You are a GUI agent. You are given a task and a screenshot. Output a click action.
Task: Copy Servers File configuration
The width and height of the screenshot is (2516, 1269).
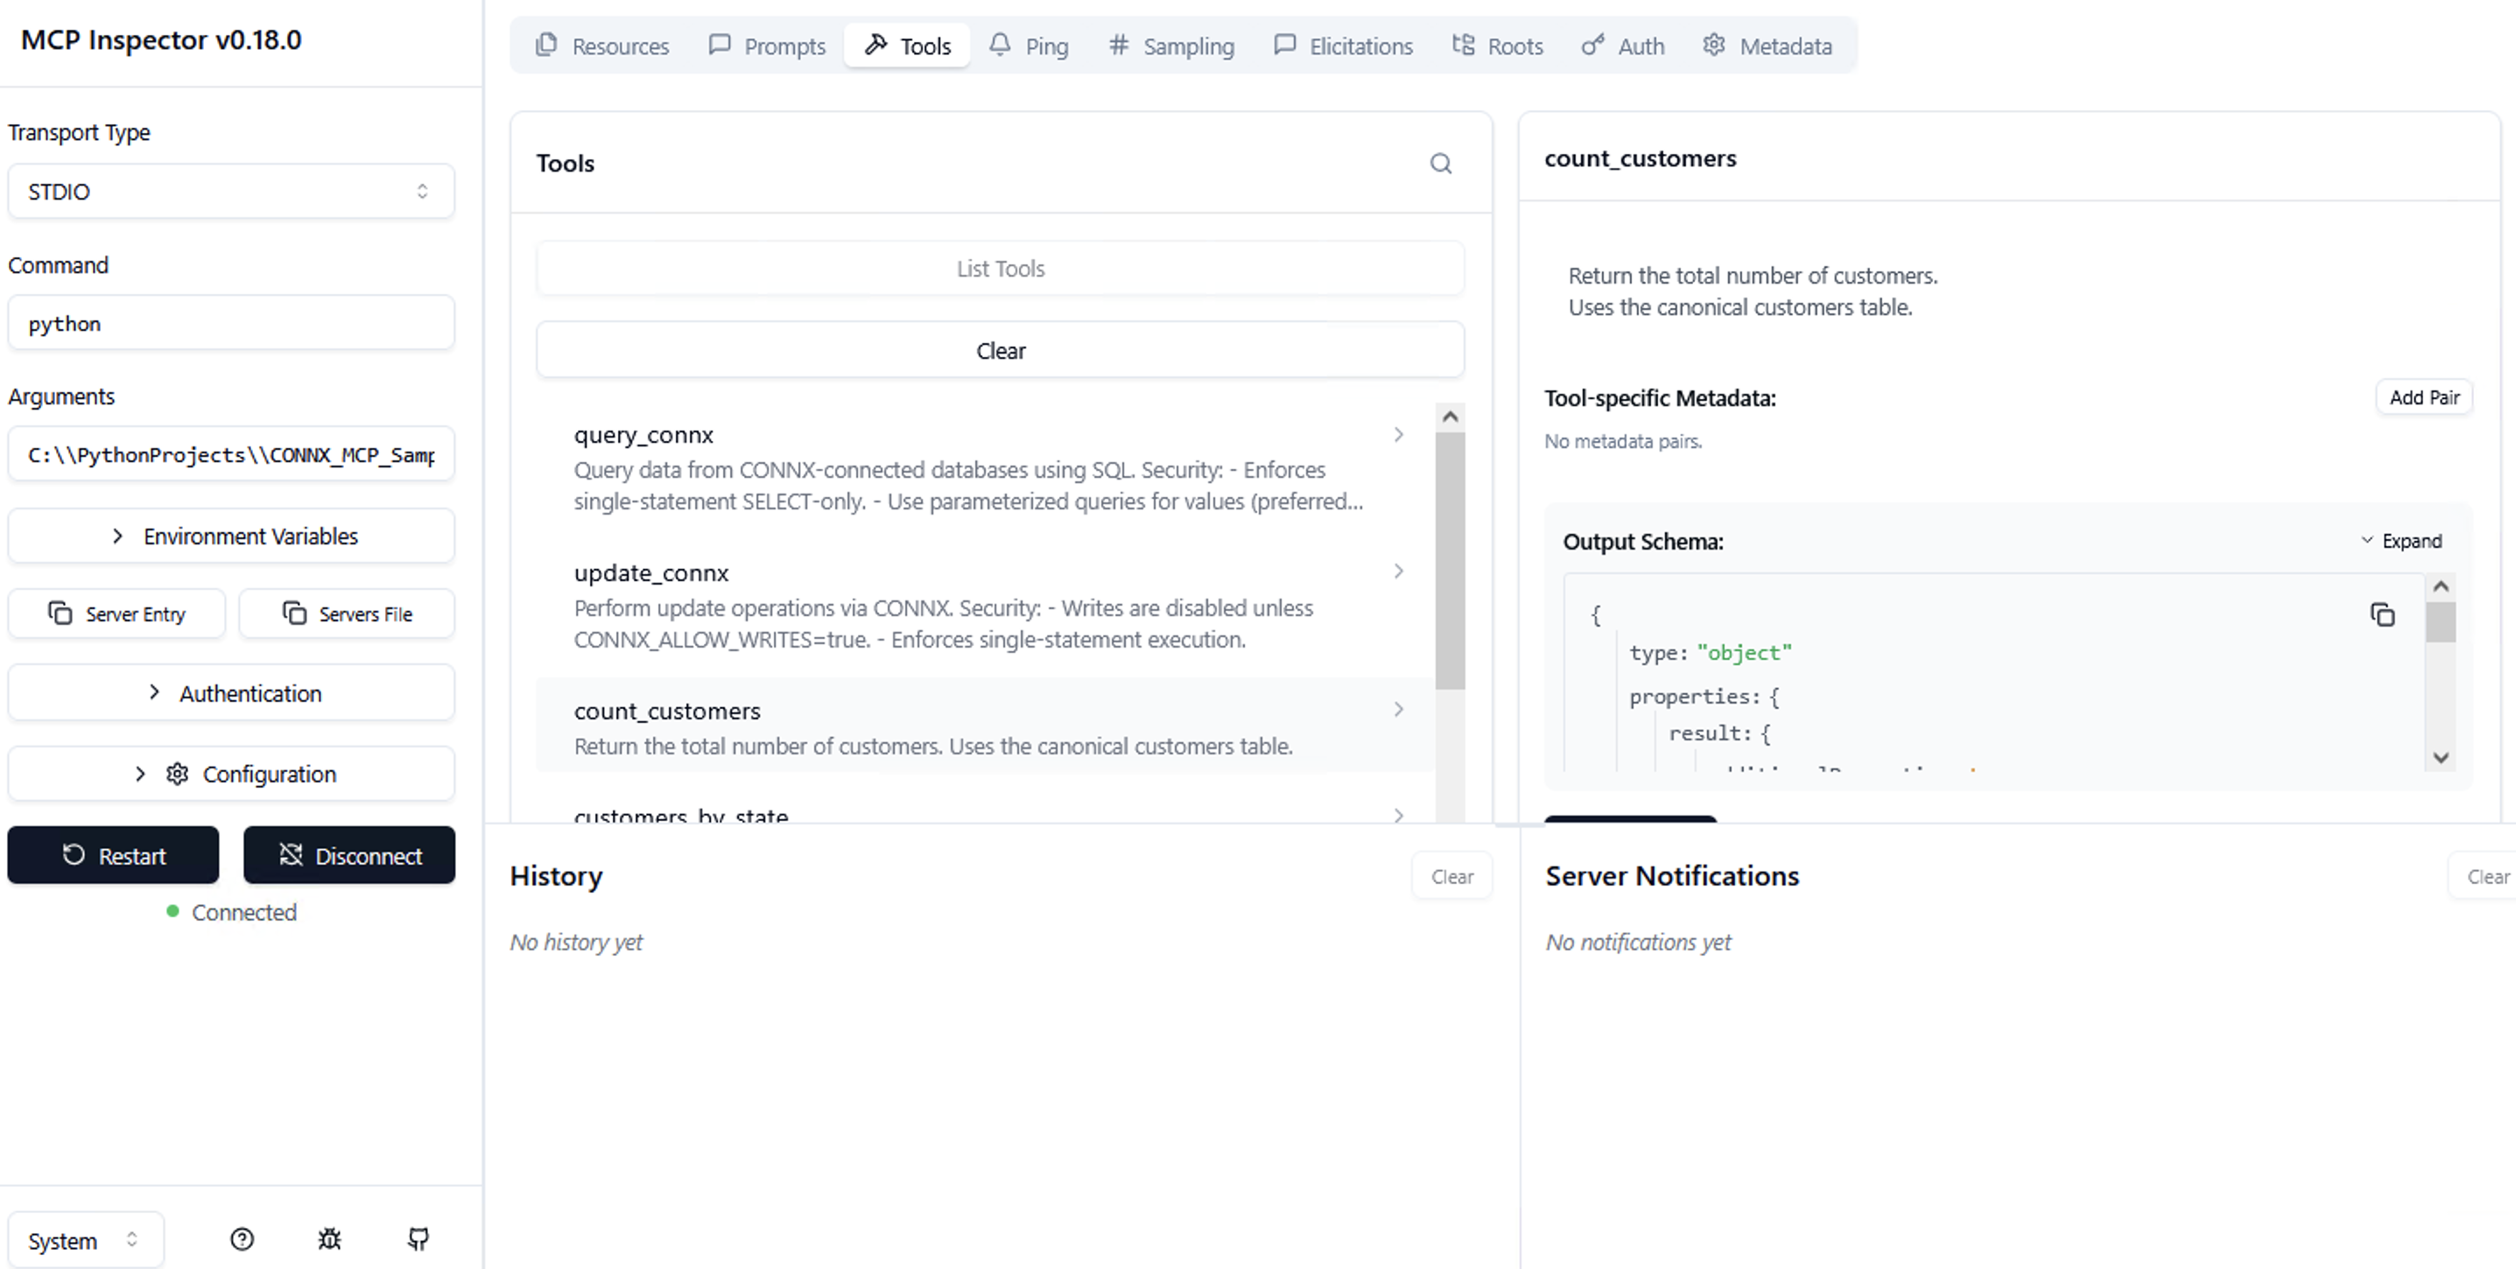point(348,614)
